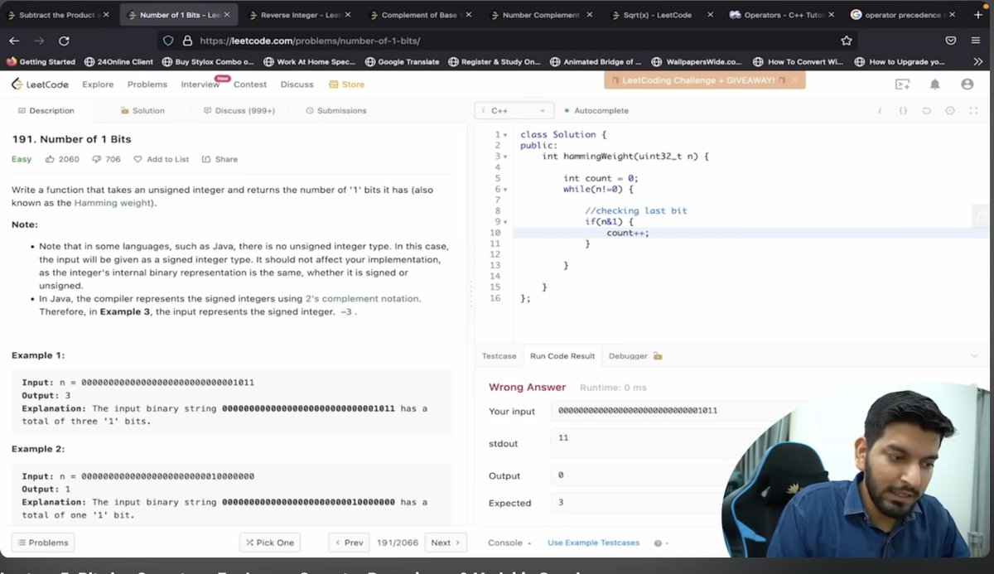The image size is (994, 574).
Task: Fold the class Solution block at line 1
Action: click(505, 135)
